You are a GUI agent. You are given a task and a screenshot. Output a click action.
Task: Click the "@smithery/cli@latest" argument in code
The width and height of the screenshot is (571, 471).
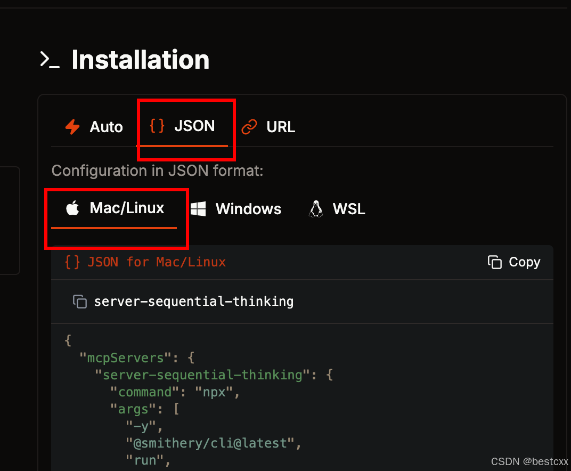click(x=210, y=443)
